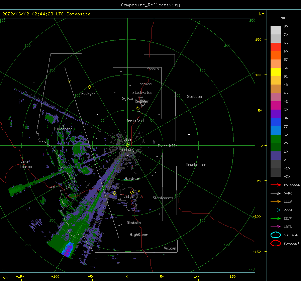The image size is (301, 281).
Task: Select the magenta swatch in dBZ legend
Action: [x=276, y=105]
